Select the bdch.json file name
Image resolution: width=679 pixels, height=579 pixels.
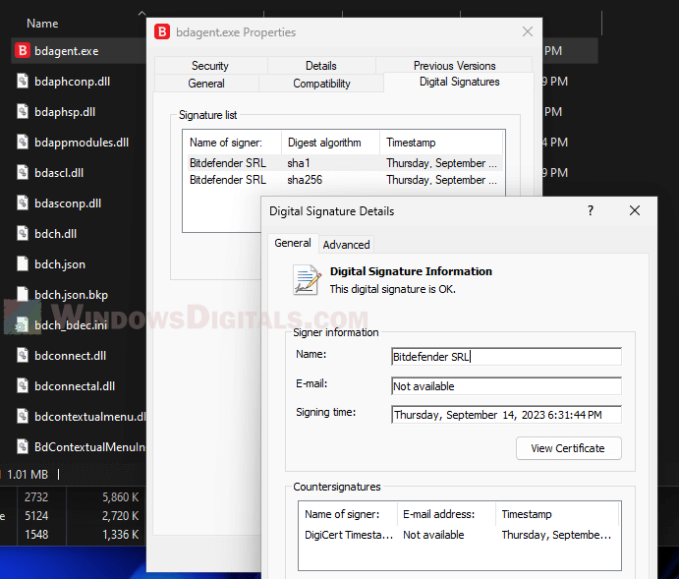(x=60, y=264)
